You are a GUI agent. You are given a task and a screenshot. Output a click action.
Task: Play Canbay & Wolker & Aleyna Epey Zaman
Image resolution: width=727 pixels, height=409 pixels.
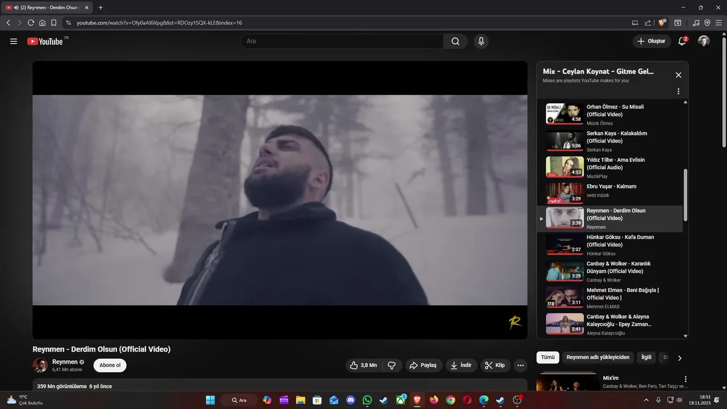pyautogui.click(x=611, y=324)
